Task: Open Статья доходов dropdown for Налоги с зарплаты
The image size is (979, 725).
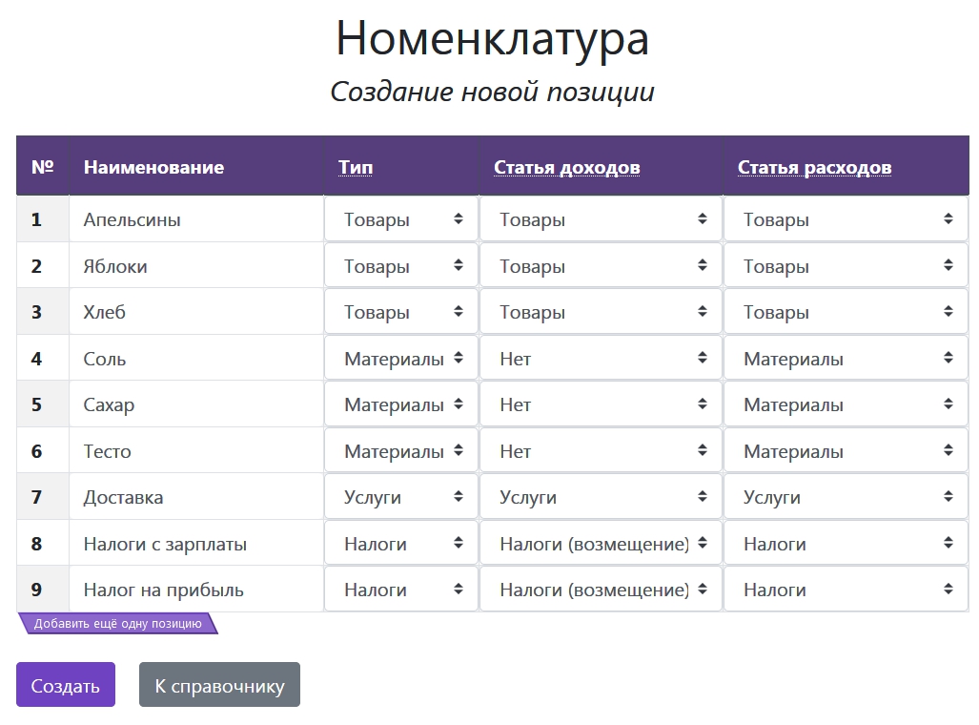Action: point(601,544)
